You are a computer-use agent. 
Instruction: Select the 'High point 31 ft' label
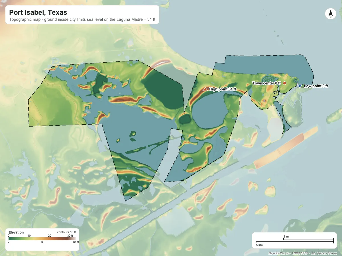click(x=223, y=89)
